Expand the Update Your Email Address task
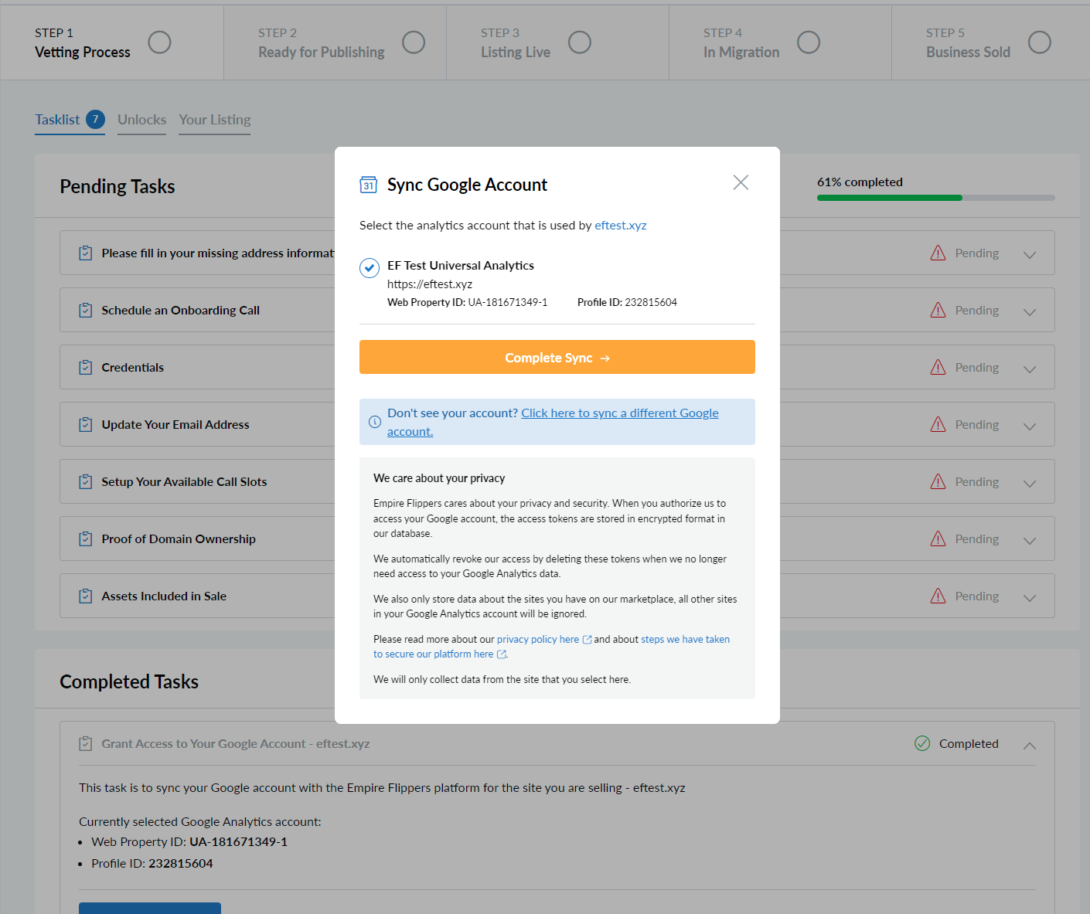 coord(1030,426)
